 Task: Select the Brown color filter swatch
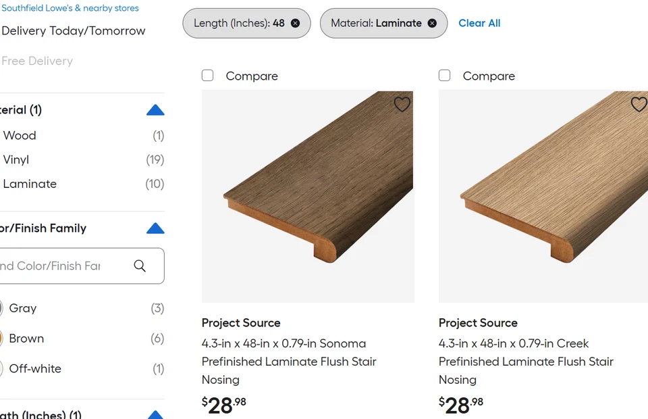[3, 339]
